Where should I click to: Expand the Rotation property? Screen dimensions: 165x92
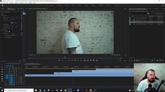3,25
